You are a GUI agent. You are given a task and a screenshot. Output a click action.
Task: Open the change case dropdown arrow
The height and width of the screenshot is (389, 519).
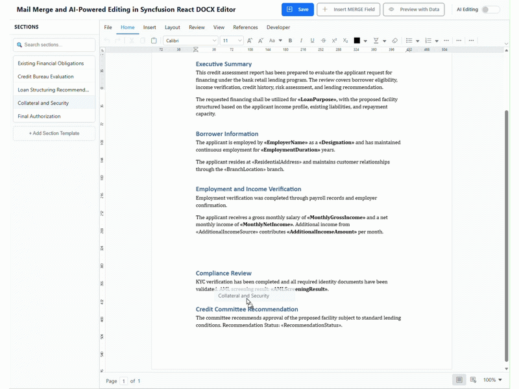(280, 41)
